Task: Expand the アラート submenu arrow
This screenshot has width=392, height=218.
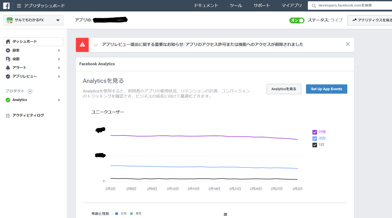Action: pyautogui.click(x=59, y=68)
